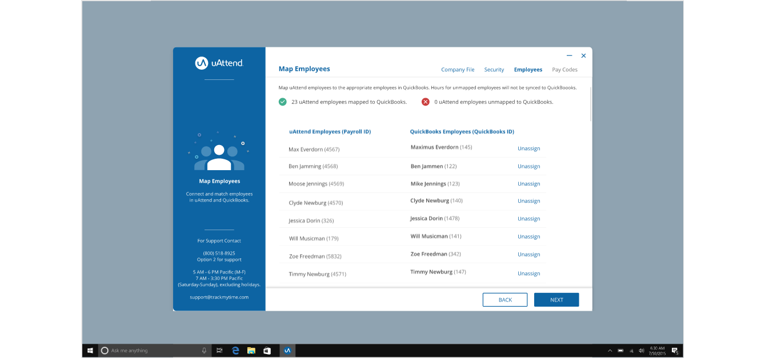Unassign Max Everdorn's QuickBooks mapping
The height and width of the screenshot is (358, 765).
[528, 148]
